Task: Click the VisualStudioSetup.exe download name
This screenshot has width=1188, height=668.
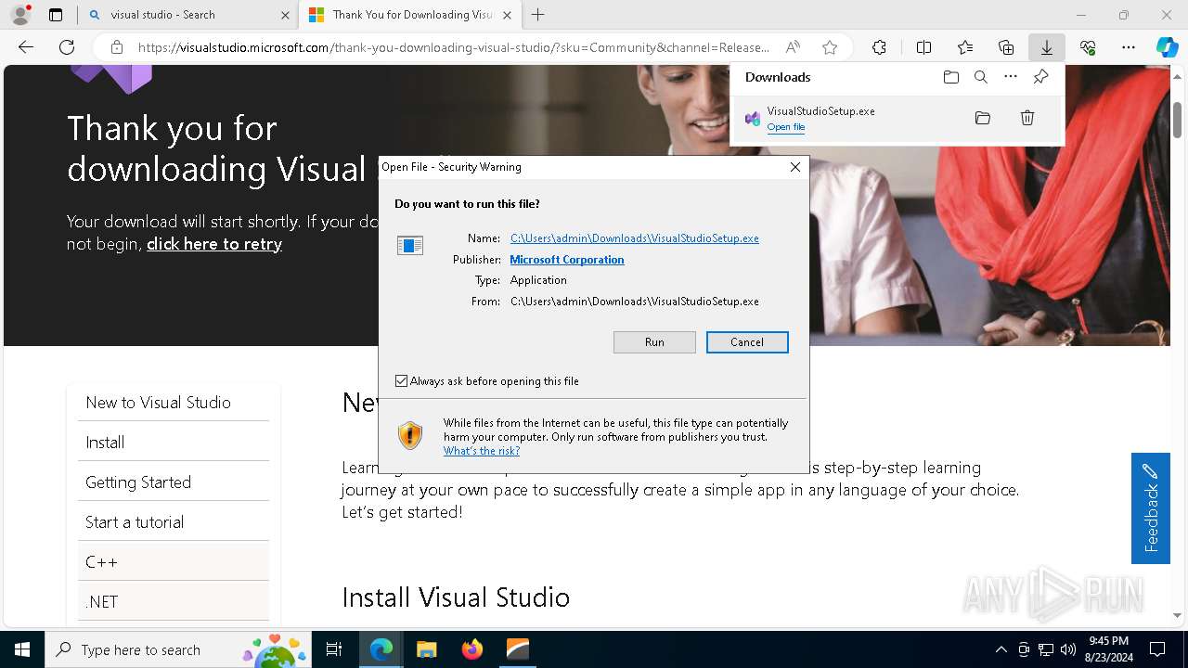Action: pos(820,111)
